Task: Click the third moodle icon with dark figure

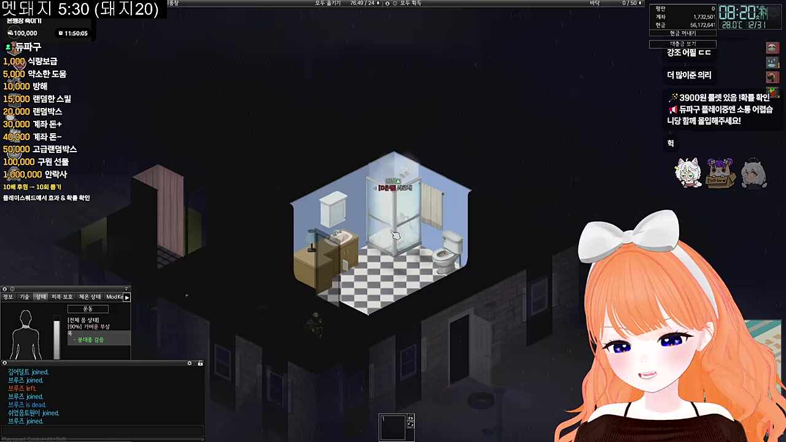Action: coord(772,77)
